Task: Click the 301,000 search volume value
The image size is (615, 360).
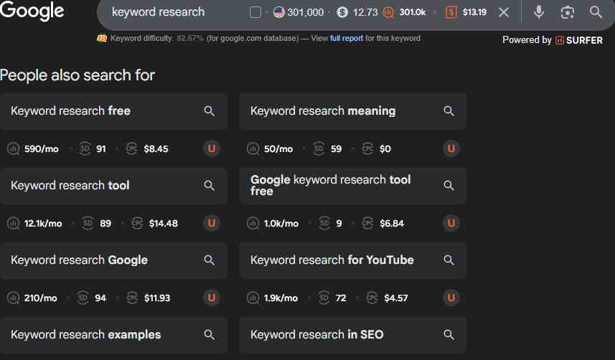Action: point(306,12)
